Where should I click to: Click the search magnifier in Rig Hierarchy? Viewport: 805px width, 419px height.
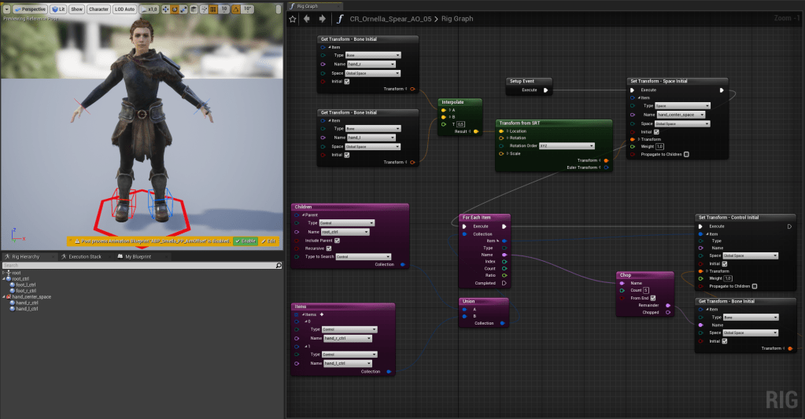click(278, 266)
